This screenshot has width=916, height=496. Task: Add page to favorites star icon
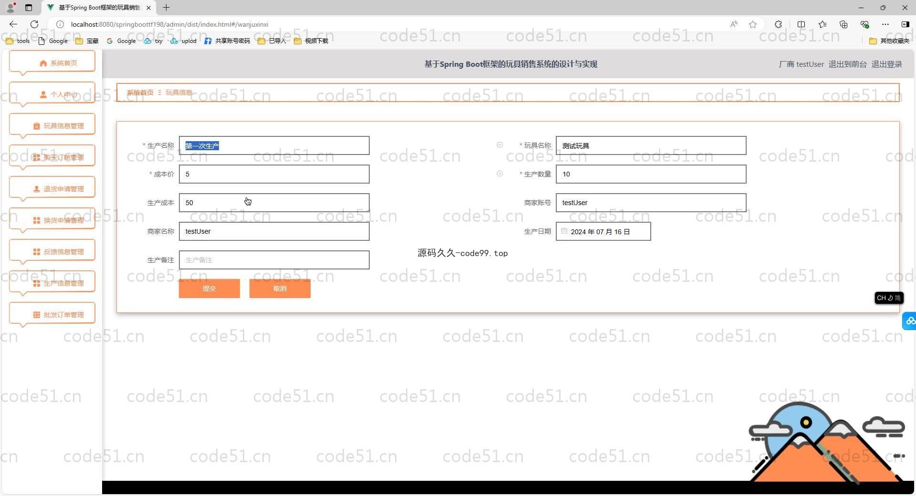[x=753, y=24]
